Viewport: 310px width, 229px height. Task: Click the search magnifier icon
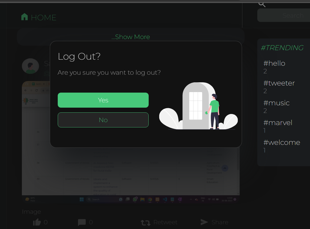[x=261, y=4]
